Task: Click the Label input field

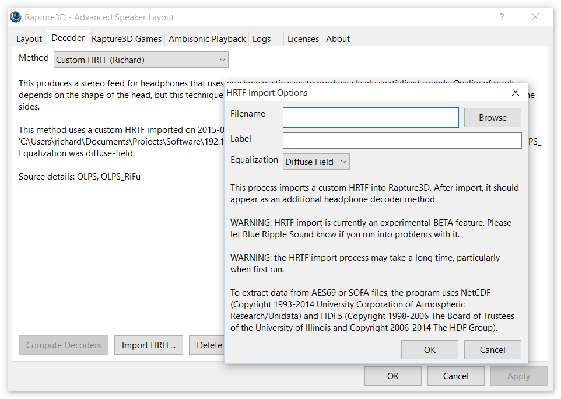Action: click(x=402, y=141)
